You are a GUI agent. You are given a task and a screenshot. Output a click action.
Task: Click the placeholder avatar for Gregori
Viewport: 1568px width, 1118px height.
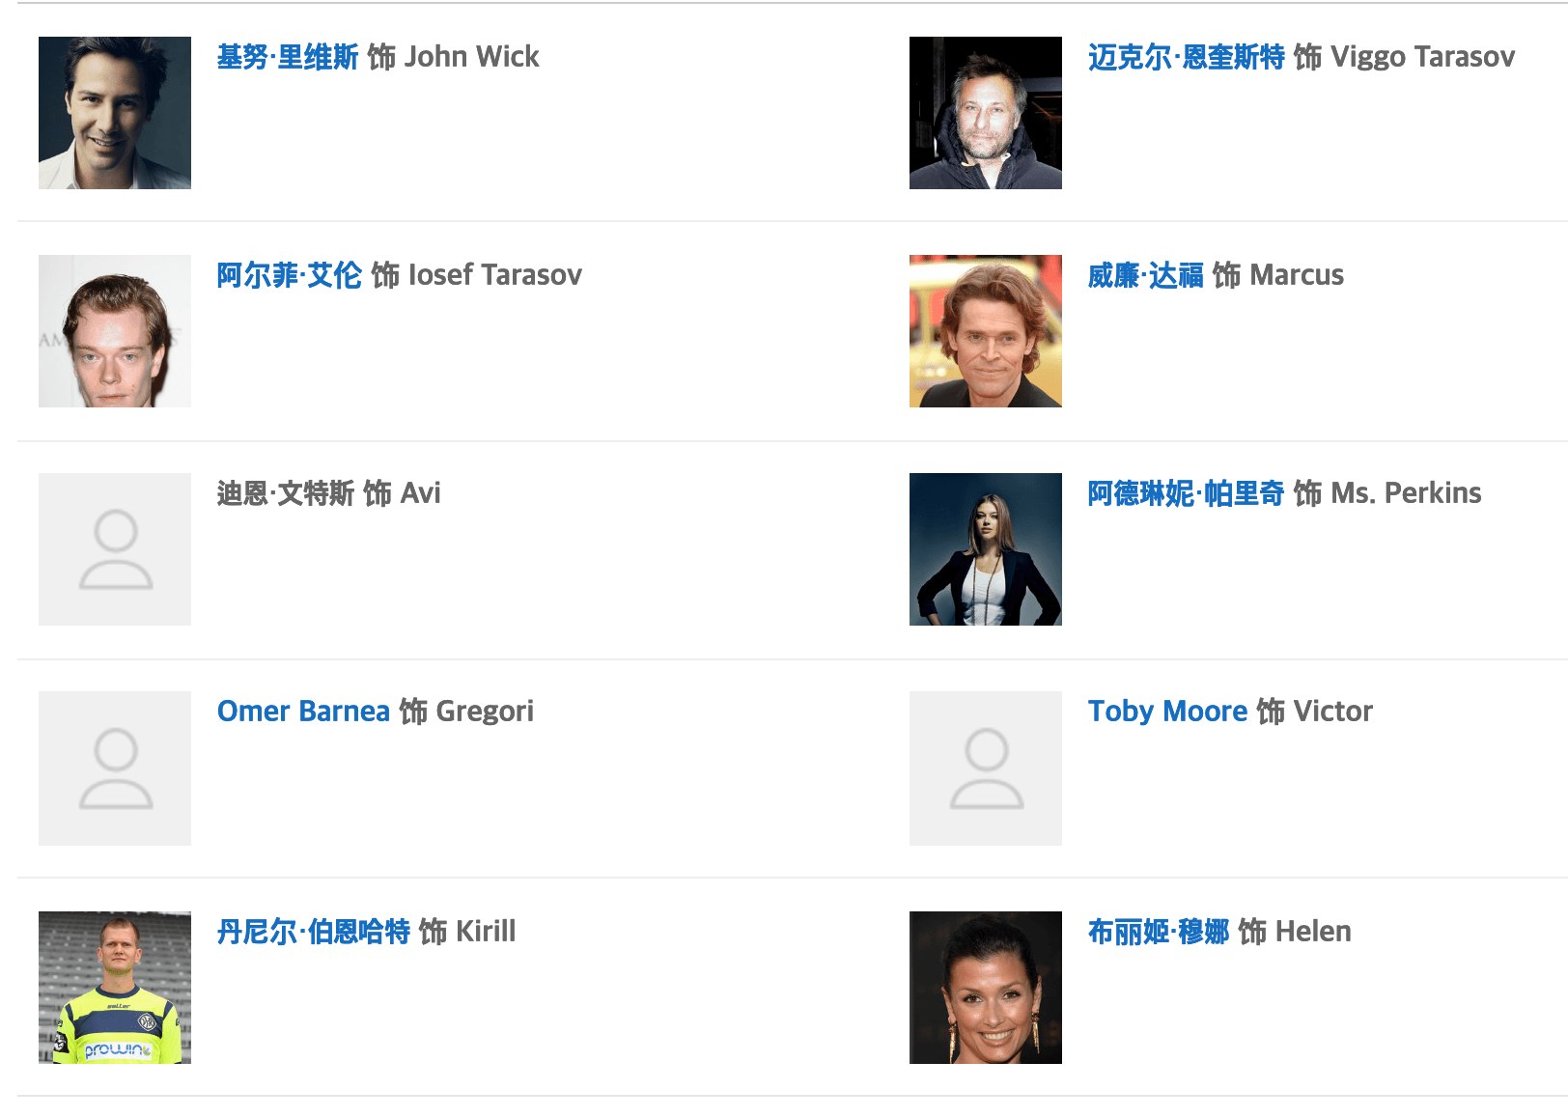coord(115,769)
